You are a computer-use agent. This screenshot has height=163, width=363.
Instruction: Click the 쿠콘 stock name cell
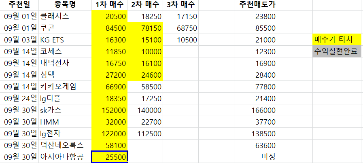coord(65,28)
